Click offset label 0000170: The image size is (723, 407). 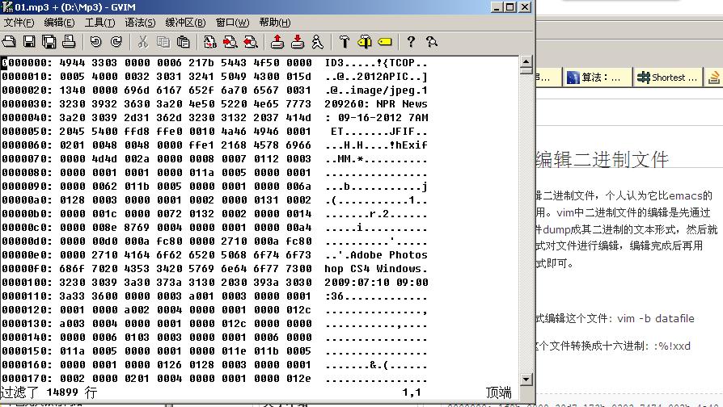point(27,379)
